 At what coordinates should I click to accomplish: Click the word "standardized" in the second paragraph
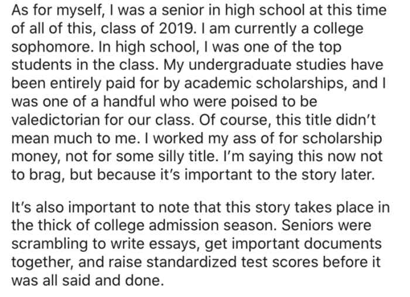pyautogui.click(x=191, y=262)
